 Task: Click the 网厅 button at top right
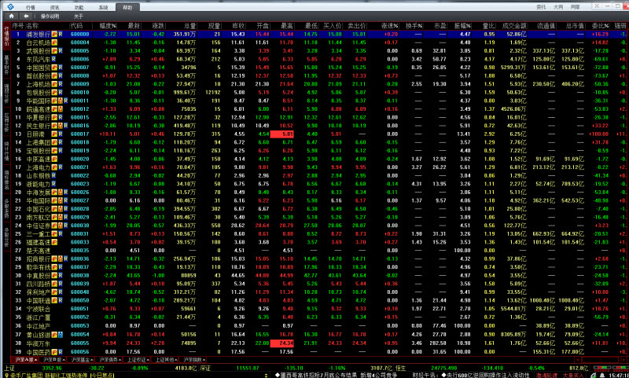pos(576,7)
